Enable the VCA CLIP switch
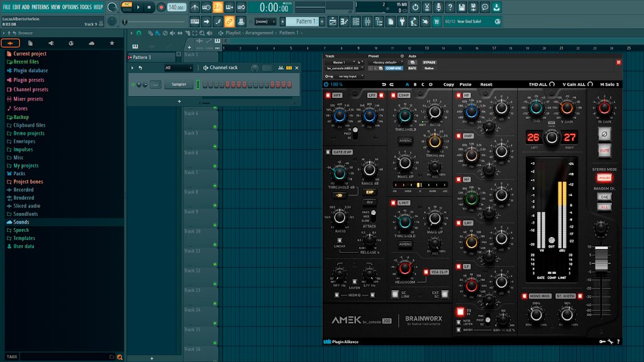The image size is (644, 362). 426,272
